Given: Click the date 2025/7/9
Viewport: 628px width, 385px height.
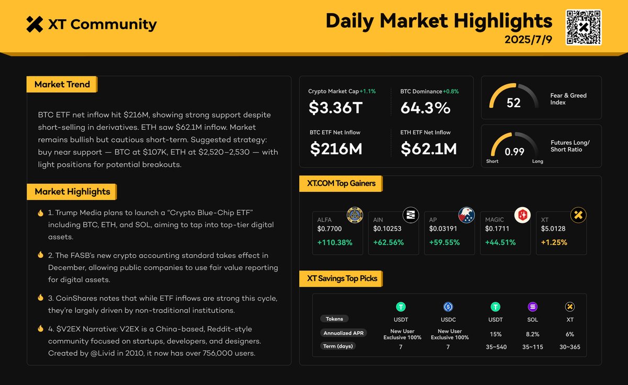Looking at the screenshot, I should tap(529, 40).
